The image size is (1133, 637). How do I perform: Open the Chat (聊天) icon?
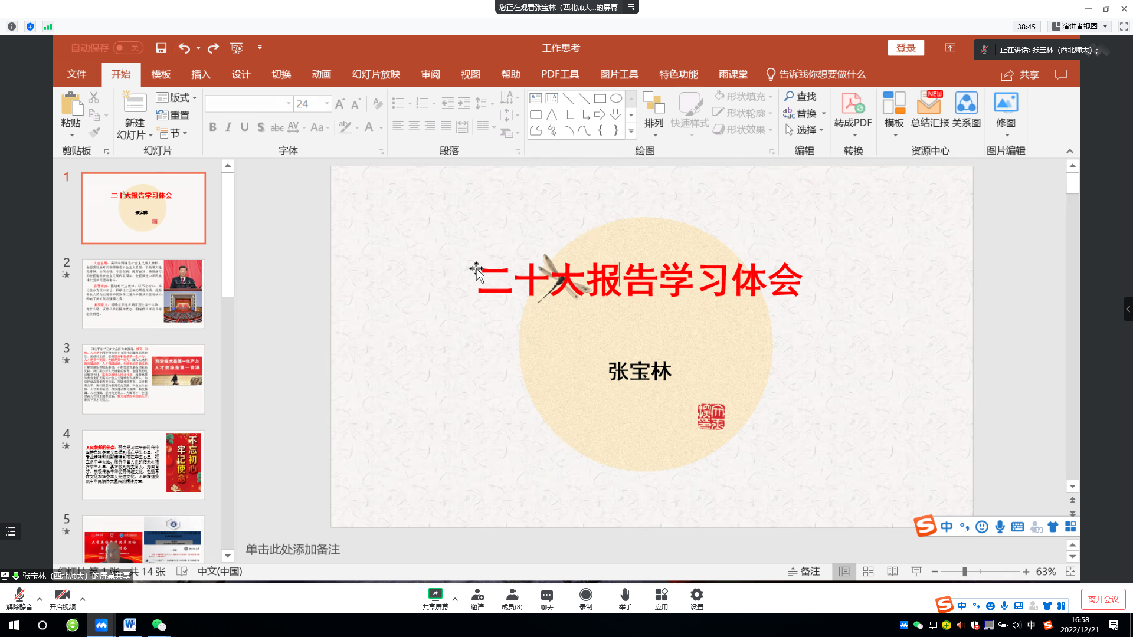pos(546,595)
